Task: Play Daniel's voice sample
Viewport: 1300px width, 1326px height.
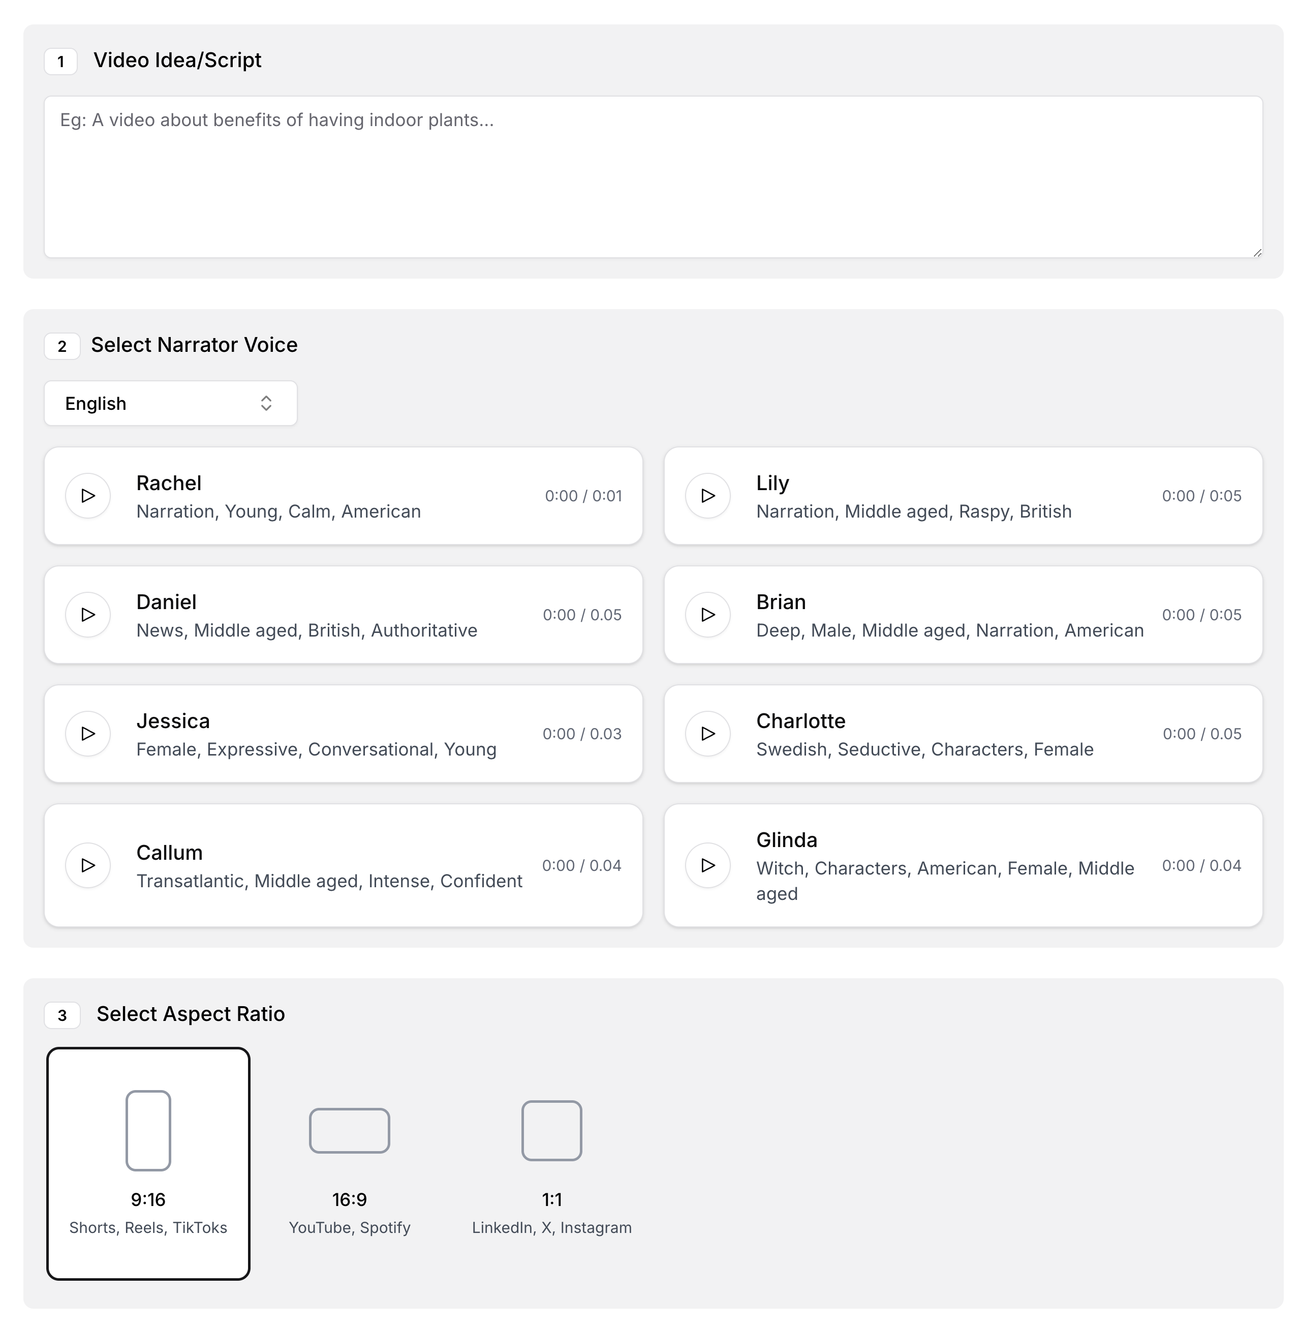Action: coord(87,615)
